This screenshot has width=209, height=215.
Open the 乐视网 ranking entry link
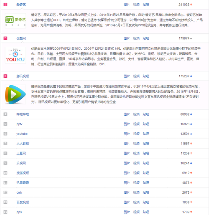click(21, 163)
